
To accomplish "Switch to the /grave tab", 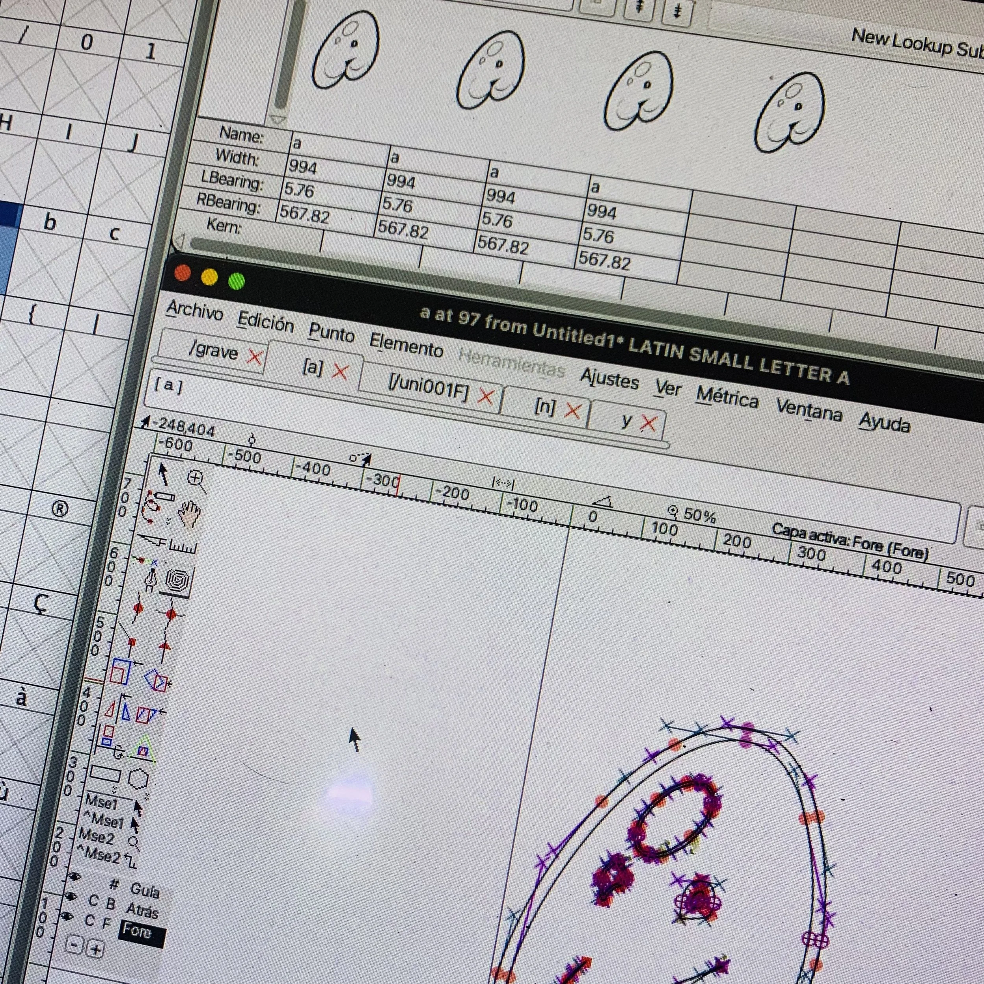I will click(213, 351).
